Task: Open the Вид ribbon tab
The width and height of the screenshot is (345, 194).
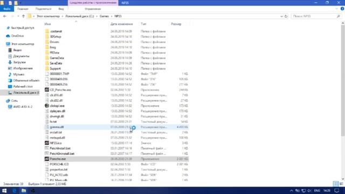Action: (61, 9)
